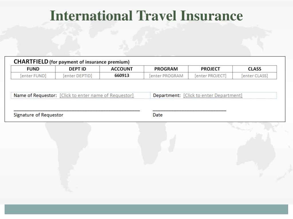
Task: Click the Name of Requestor label
Action: pyautogui.click(x=35, y=95)
